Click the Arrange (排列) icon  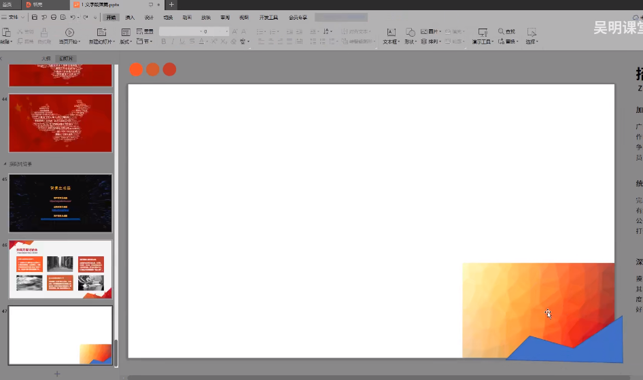point(424,41)
